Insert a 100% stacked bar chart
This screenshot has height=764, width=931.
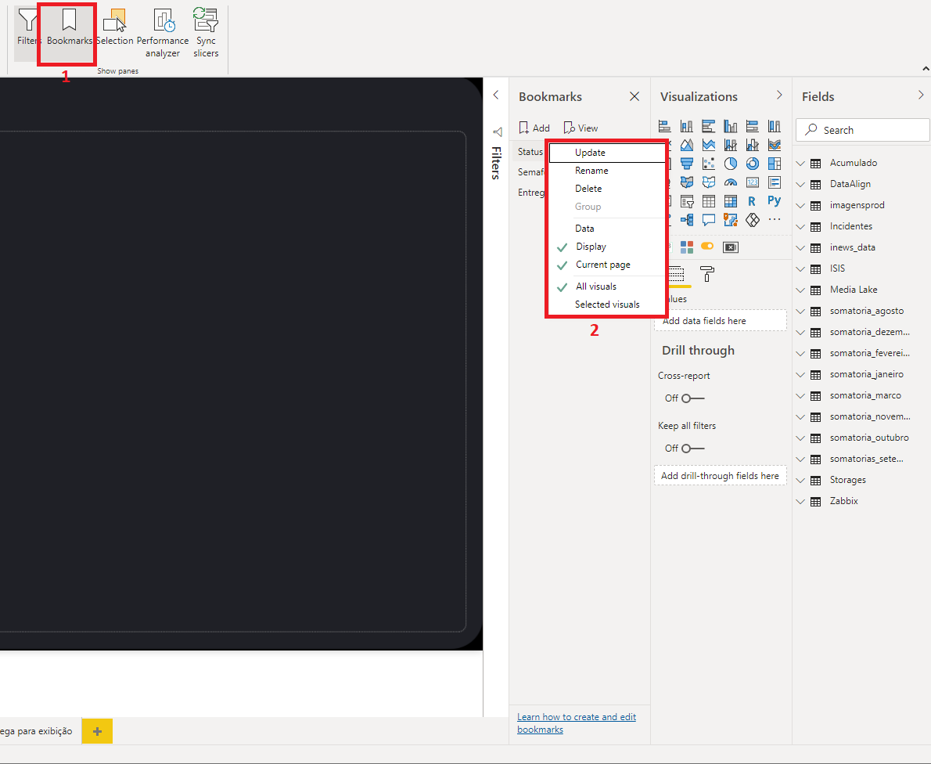pos(753,126)
